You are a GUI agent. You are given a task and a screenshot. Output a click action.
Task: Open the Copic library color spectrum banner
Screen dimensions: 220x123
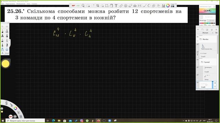coord(207,11)
